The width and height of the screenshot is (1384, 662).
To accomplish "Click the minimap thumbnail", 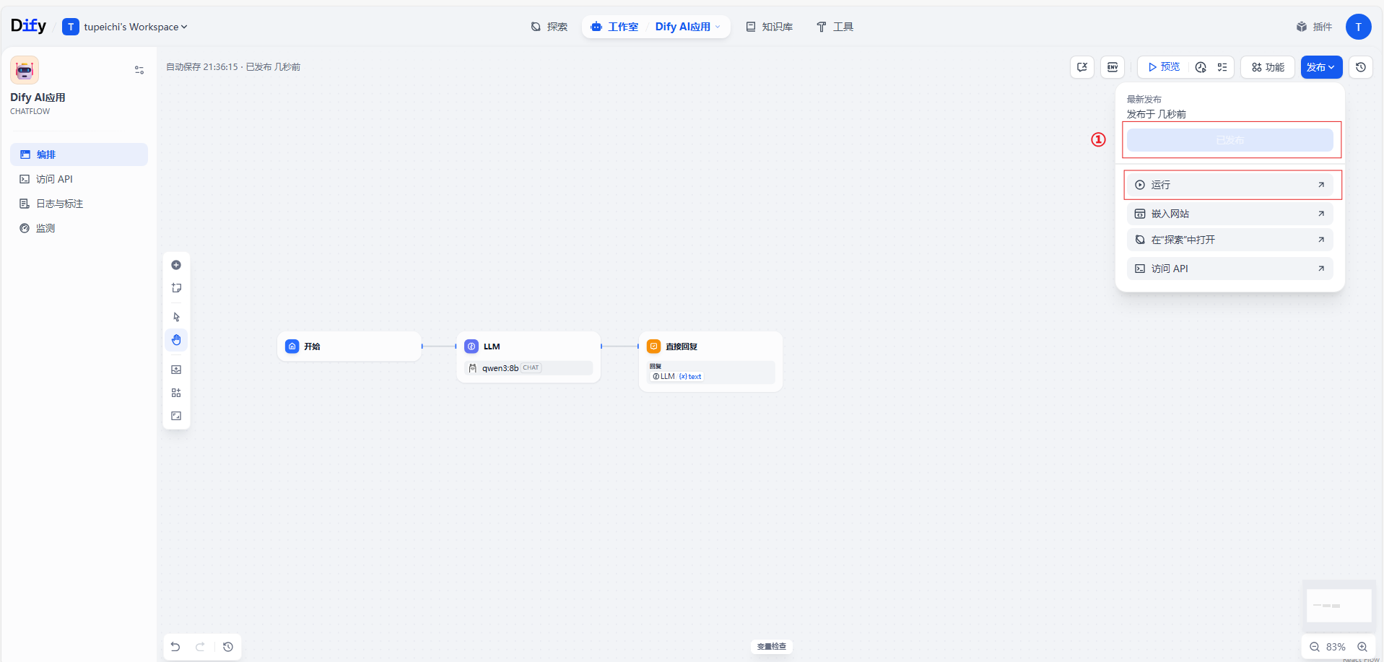I will pyautogui.click(x=1339, y=605).
